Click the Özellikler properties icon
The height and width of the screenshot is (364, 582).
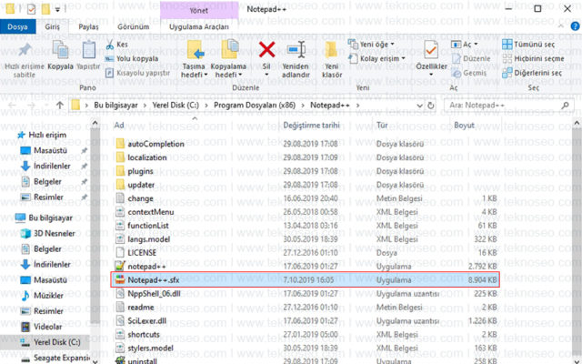click(431, 50)
